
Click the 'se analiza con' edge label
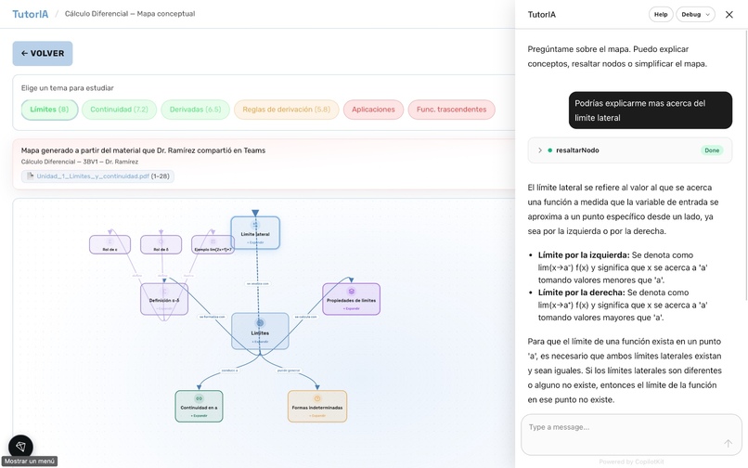pyautogui.click(x=258, y=283)
